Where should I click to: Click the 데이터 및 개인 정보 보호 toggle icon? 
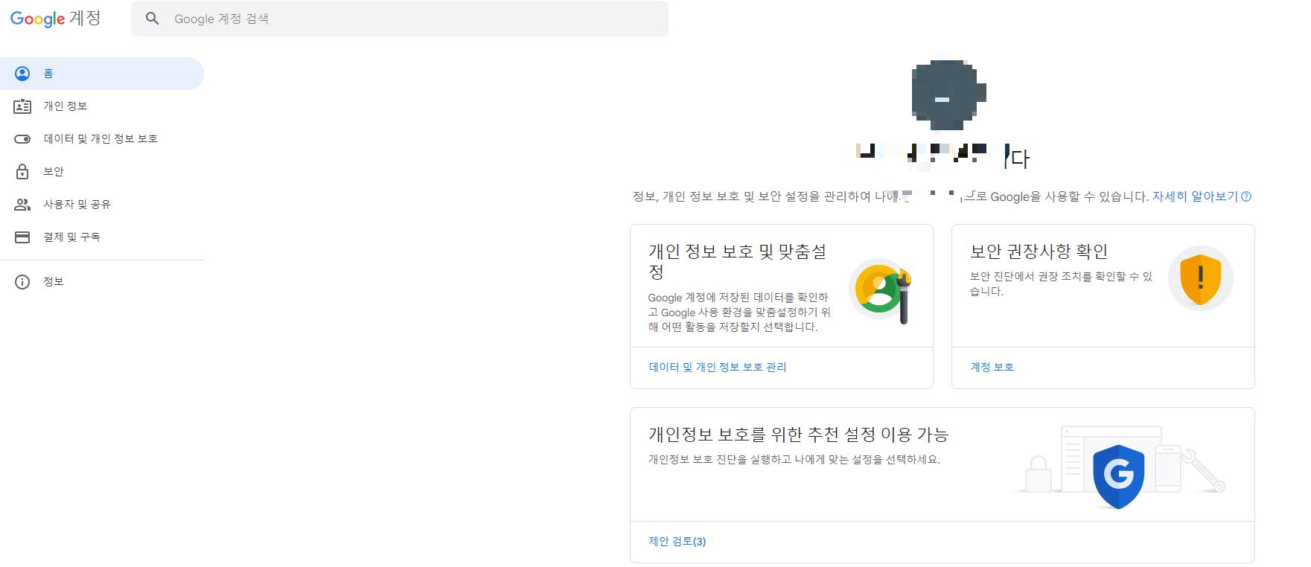pos(22,139)
